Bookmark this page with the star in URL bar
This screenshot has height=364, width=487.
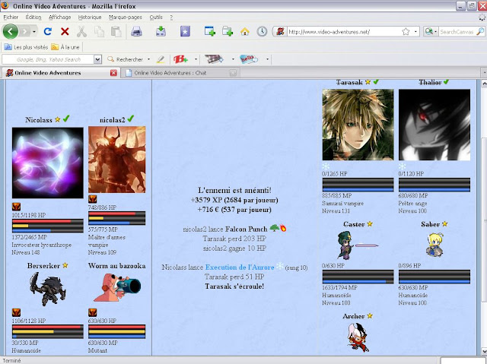pos(406,32)
